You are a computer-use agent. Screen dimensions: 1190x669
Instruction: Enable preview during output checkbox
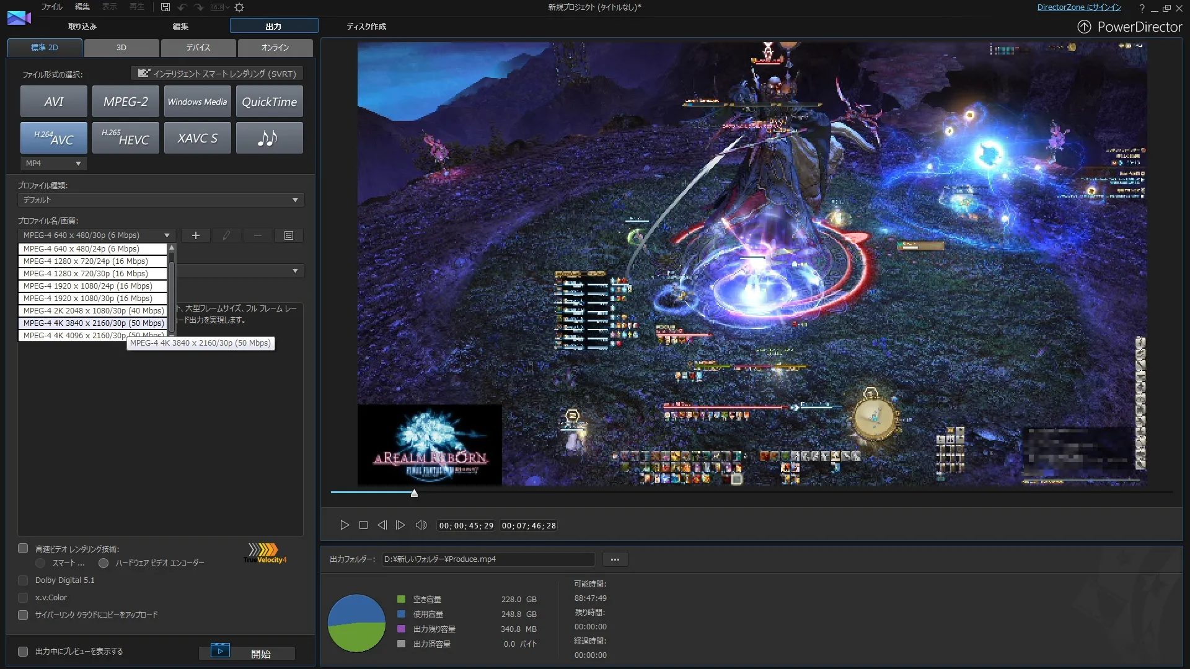coord(23,652)
